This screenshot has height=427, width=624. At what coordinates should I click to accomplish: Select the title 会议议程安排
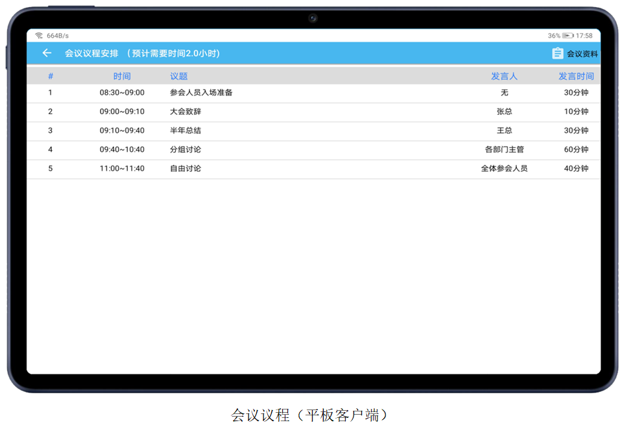[89, 53]
